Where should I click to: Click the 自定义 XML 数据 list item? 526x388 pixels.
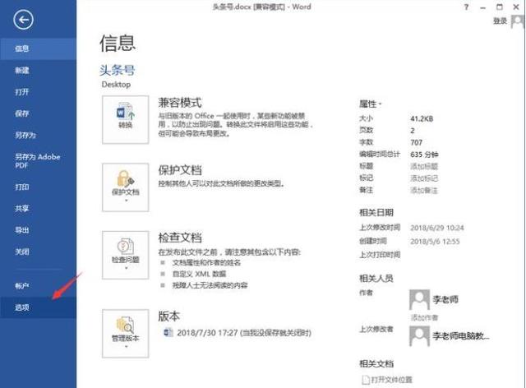click(x=199, y=275)
